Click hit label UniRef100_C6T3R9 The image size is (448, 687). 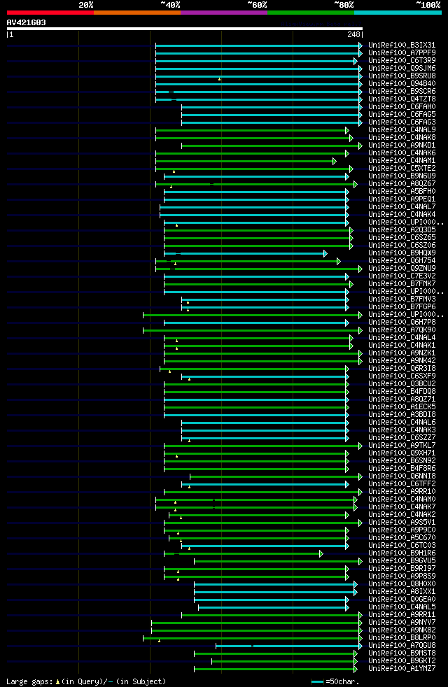[402, 60]
